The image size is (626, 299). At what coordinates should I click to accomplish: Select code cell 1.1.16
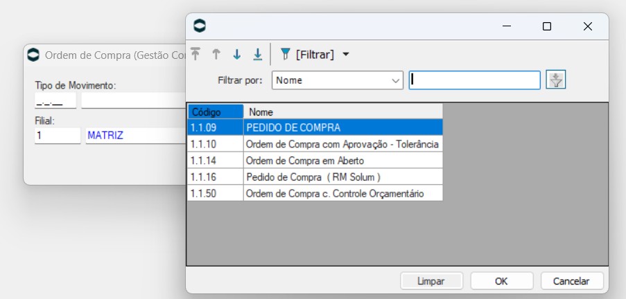point(216,176)
